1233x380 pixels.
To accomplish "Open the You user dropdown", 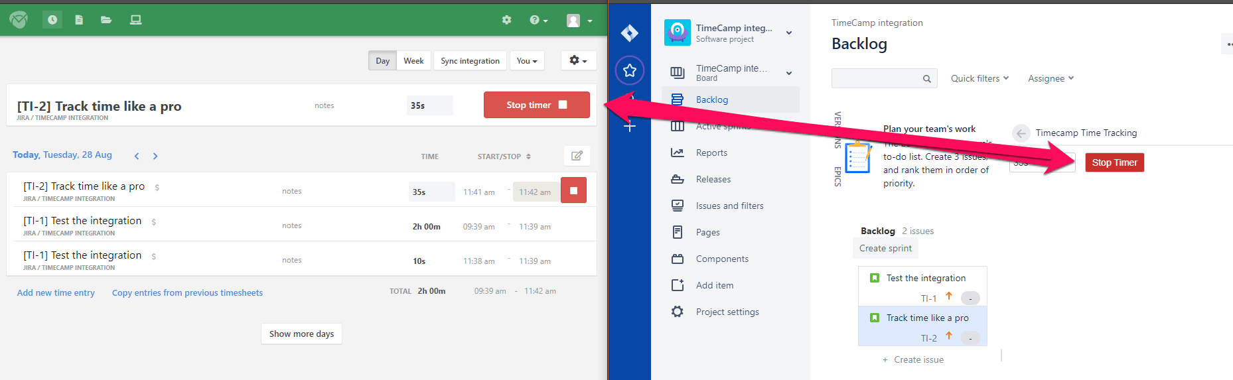I will [x=527, y=60].
